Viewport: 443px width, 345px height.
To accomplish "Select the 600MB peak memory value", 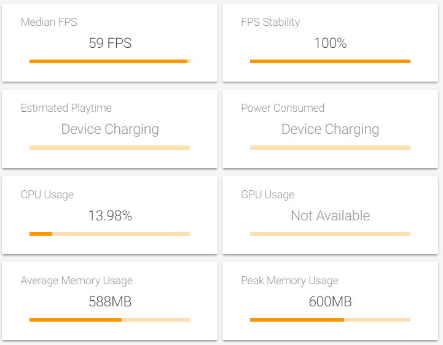I will tap(331, 301).
